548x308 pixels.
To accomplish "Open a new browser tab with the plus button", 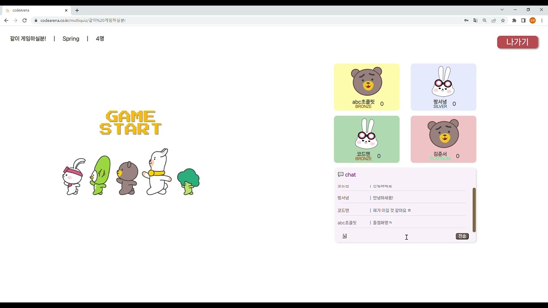I will click(77, 10).
